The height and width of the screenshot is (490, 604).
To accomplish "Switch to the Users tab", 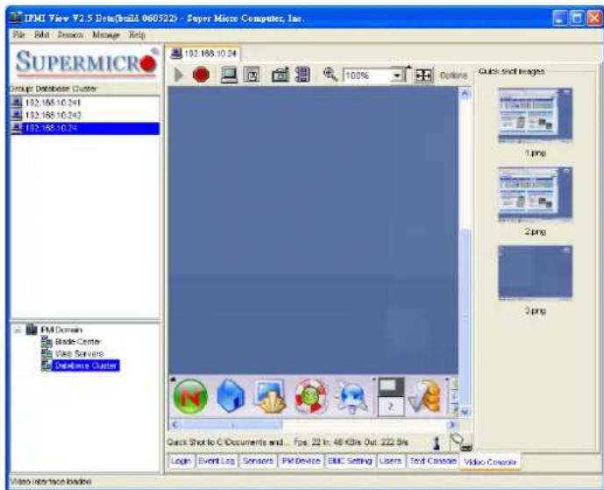I will click(390, 461).
